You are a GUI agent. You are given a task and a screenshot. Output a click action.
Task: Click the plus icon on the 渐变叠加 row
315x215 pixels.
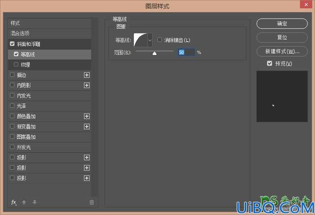pos(87,127)
